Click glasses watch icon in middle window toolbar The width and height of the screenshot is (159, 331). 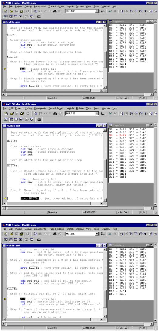[x=110, y=113]
